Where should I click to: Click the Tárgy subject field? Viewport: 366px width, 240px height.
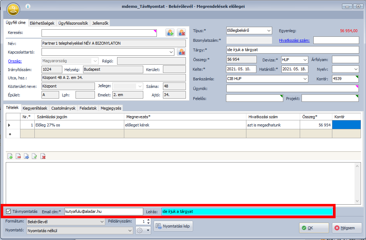[x=293, y=50]
